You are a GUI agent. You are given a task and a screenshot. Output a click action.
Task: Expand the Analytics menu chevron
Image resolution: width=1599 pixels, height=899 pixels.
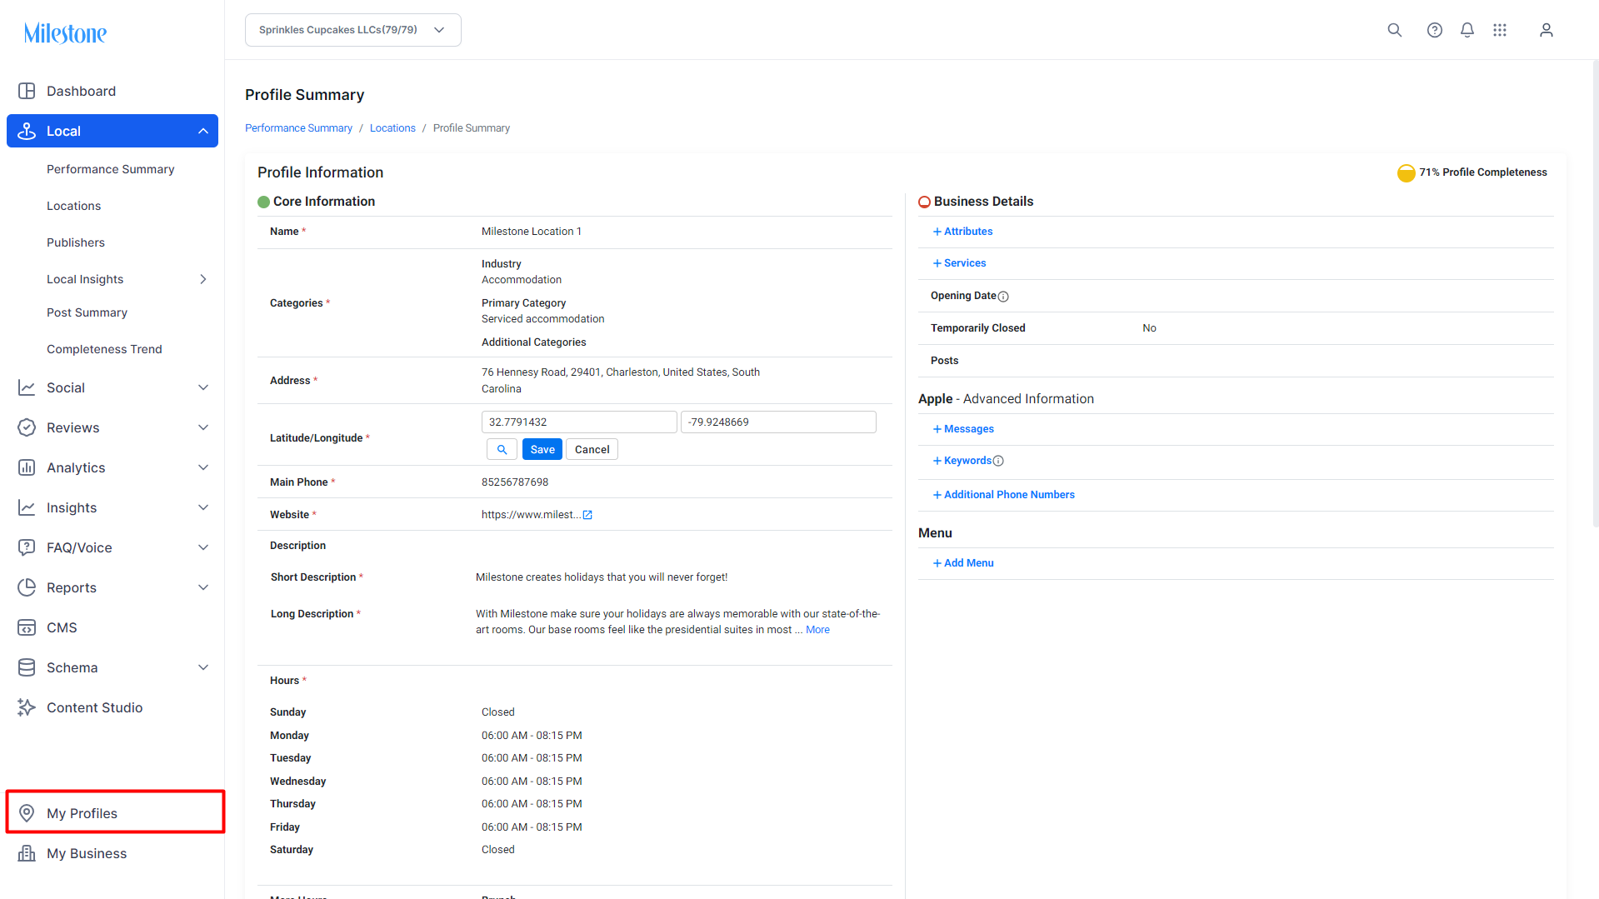click(202, 467)
